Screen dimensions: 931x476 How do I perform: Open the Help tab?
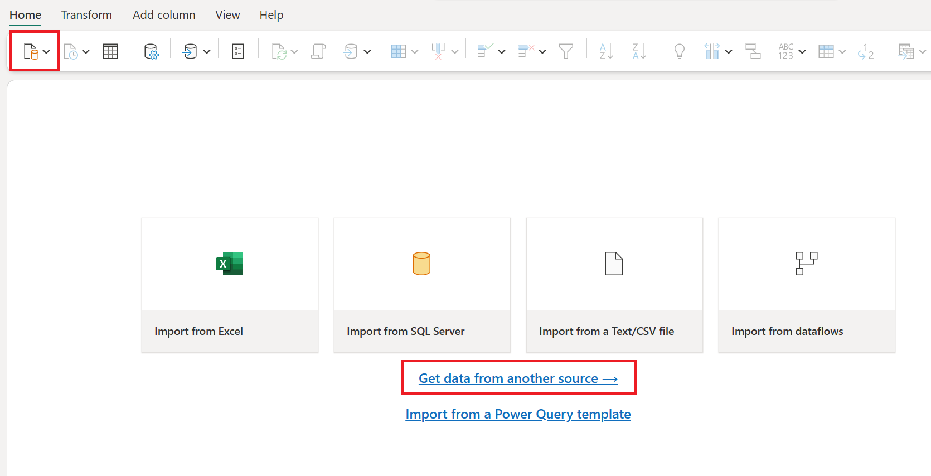point(271,15)
